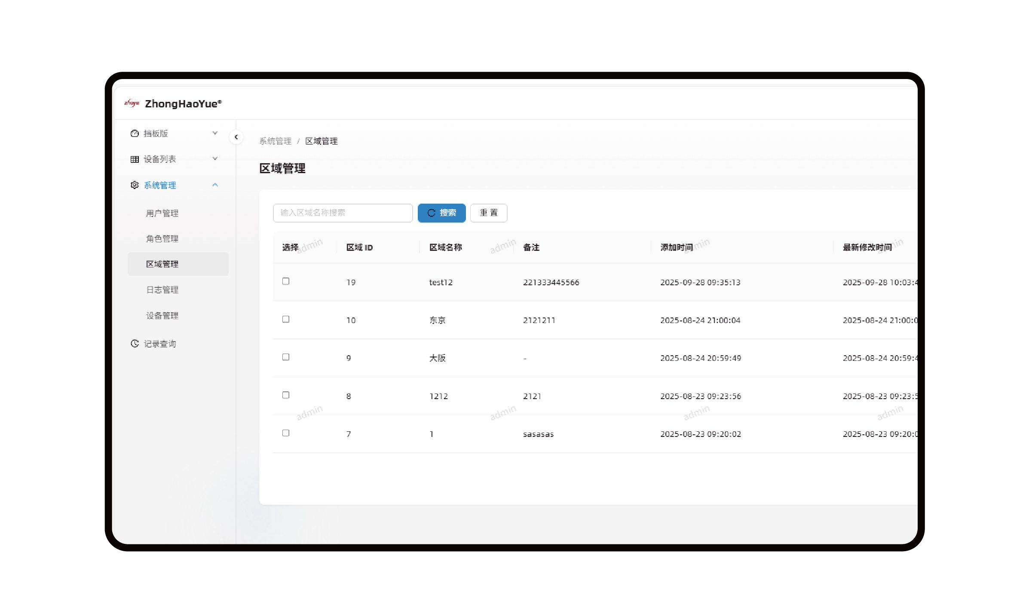Open 日志管理 in the sidebar
The width and height of the screenshot is (1029, 589).
(x=162, y=290)
